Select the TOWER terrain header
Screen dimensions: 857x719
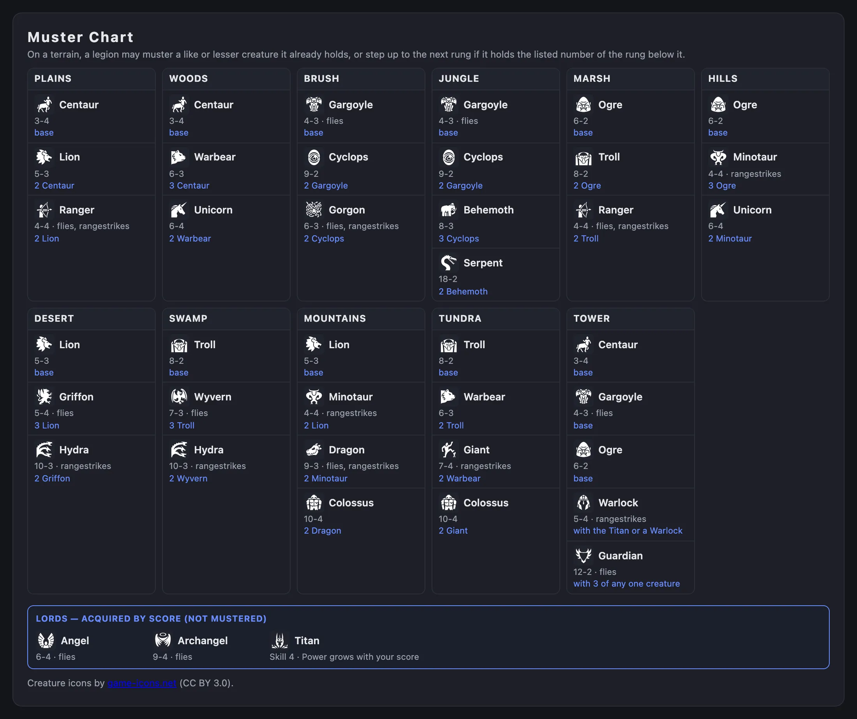[x=591, y=318]
